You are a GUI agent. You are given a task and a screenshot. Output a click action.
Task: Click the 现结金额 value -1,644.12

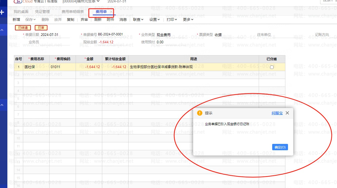pyautogui.click(x=106, y=42)
